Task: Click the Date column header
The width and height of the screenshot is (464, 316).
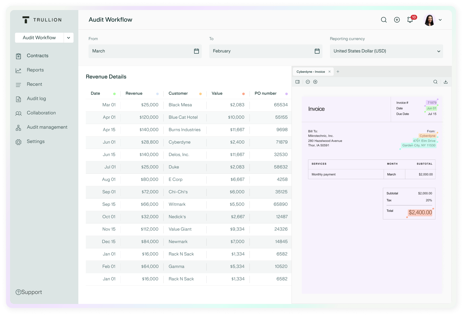Action: pos(95,93)
